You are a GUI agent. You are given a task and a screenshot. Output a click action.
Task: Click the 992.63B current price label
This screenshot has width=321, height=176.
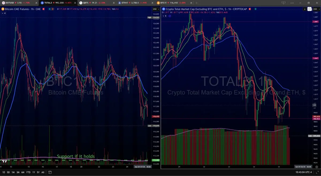pos(316,117)
